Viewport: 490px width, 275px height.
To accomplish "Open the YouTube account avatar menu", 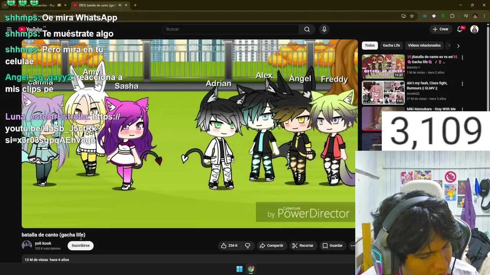I will point(474,29).
